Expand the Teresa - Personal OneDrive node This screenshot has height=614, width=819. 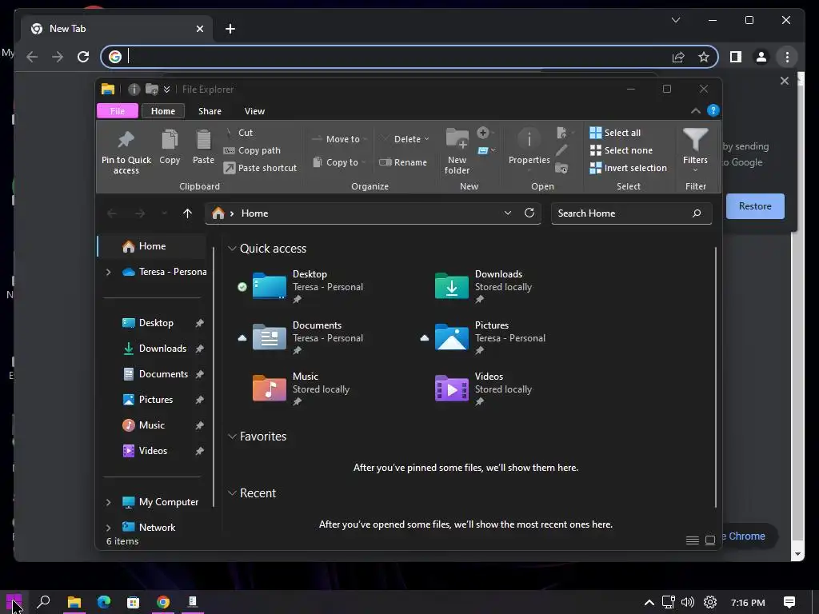pos(108,272)
